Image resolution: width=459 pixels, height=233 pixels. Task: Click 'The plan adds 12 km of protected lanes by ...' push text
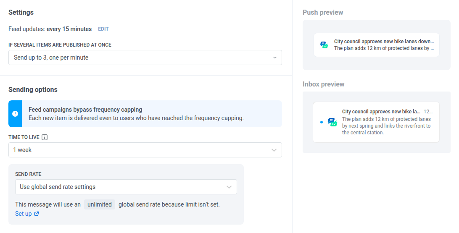tap(384, 48)
